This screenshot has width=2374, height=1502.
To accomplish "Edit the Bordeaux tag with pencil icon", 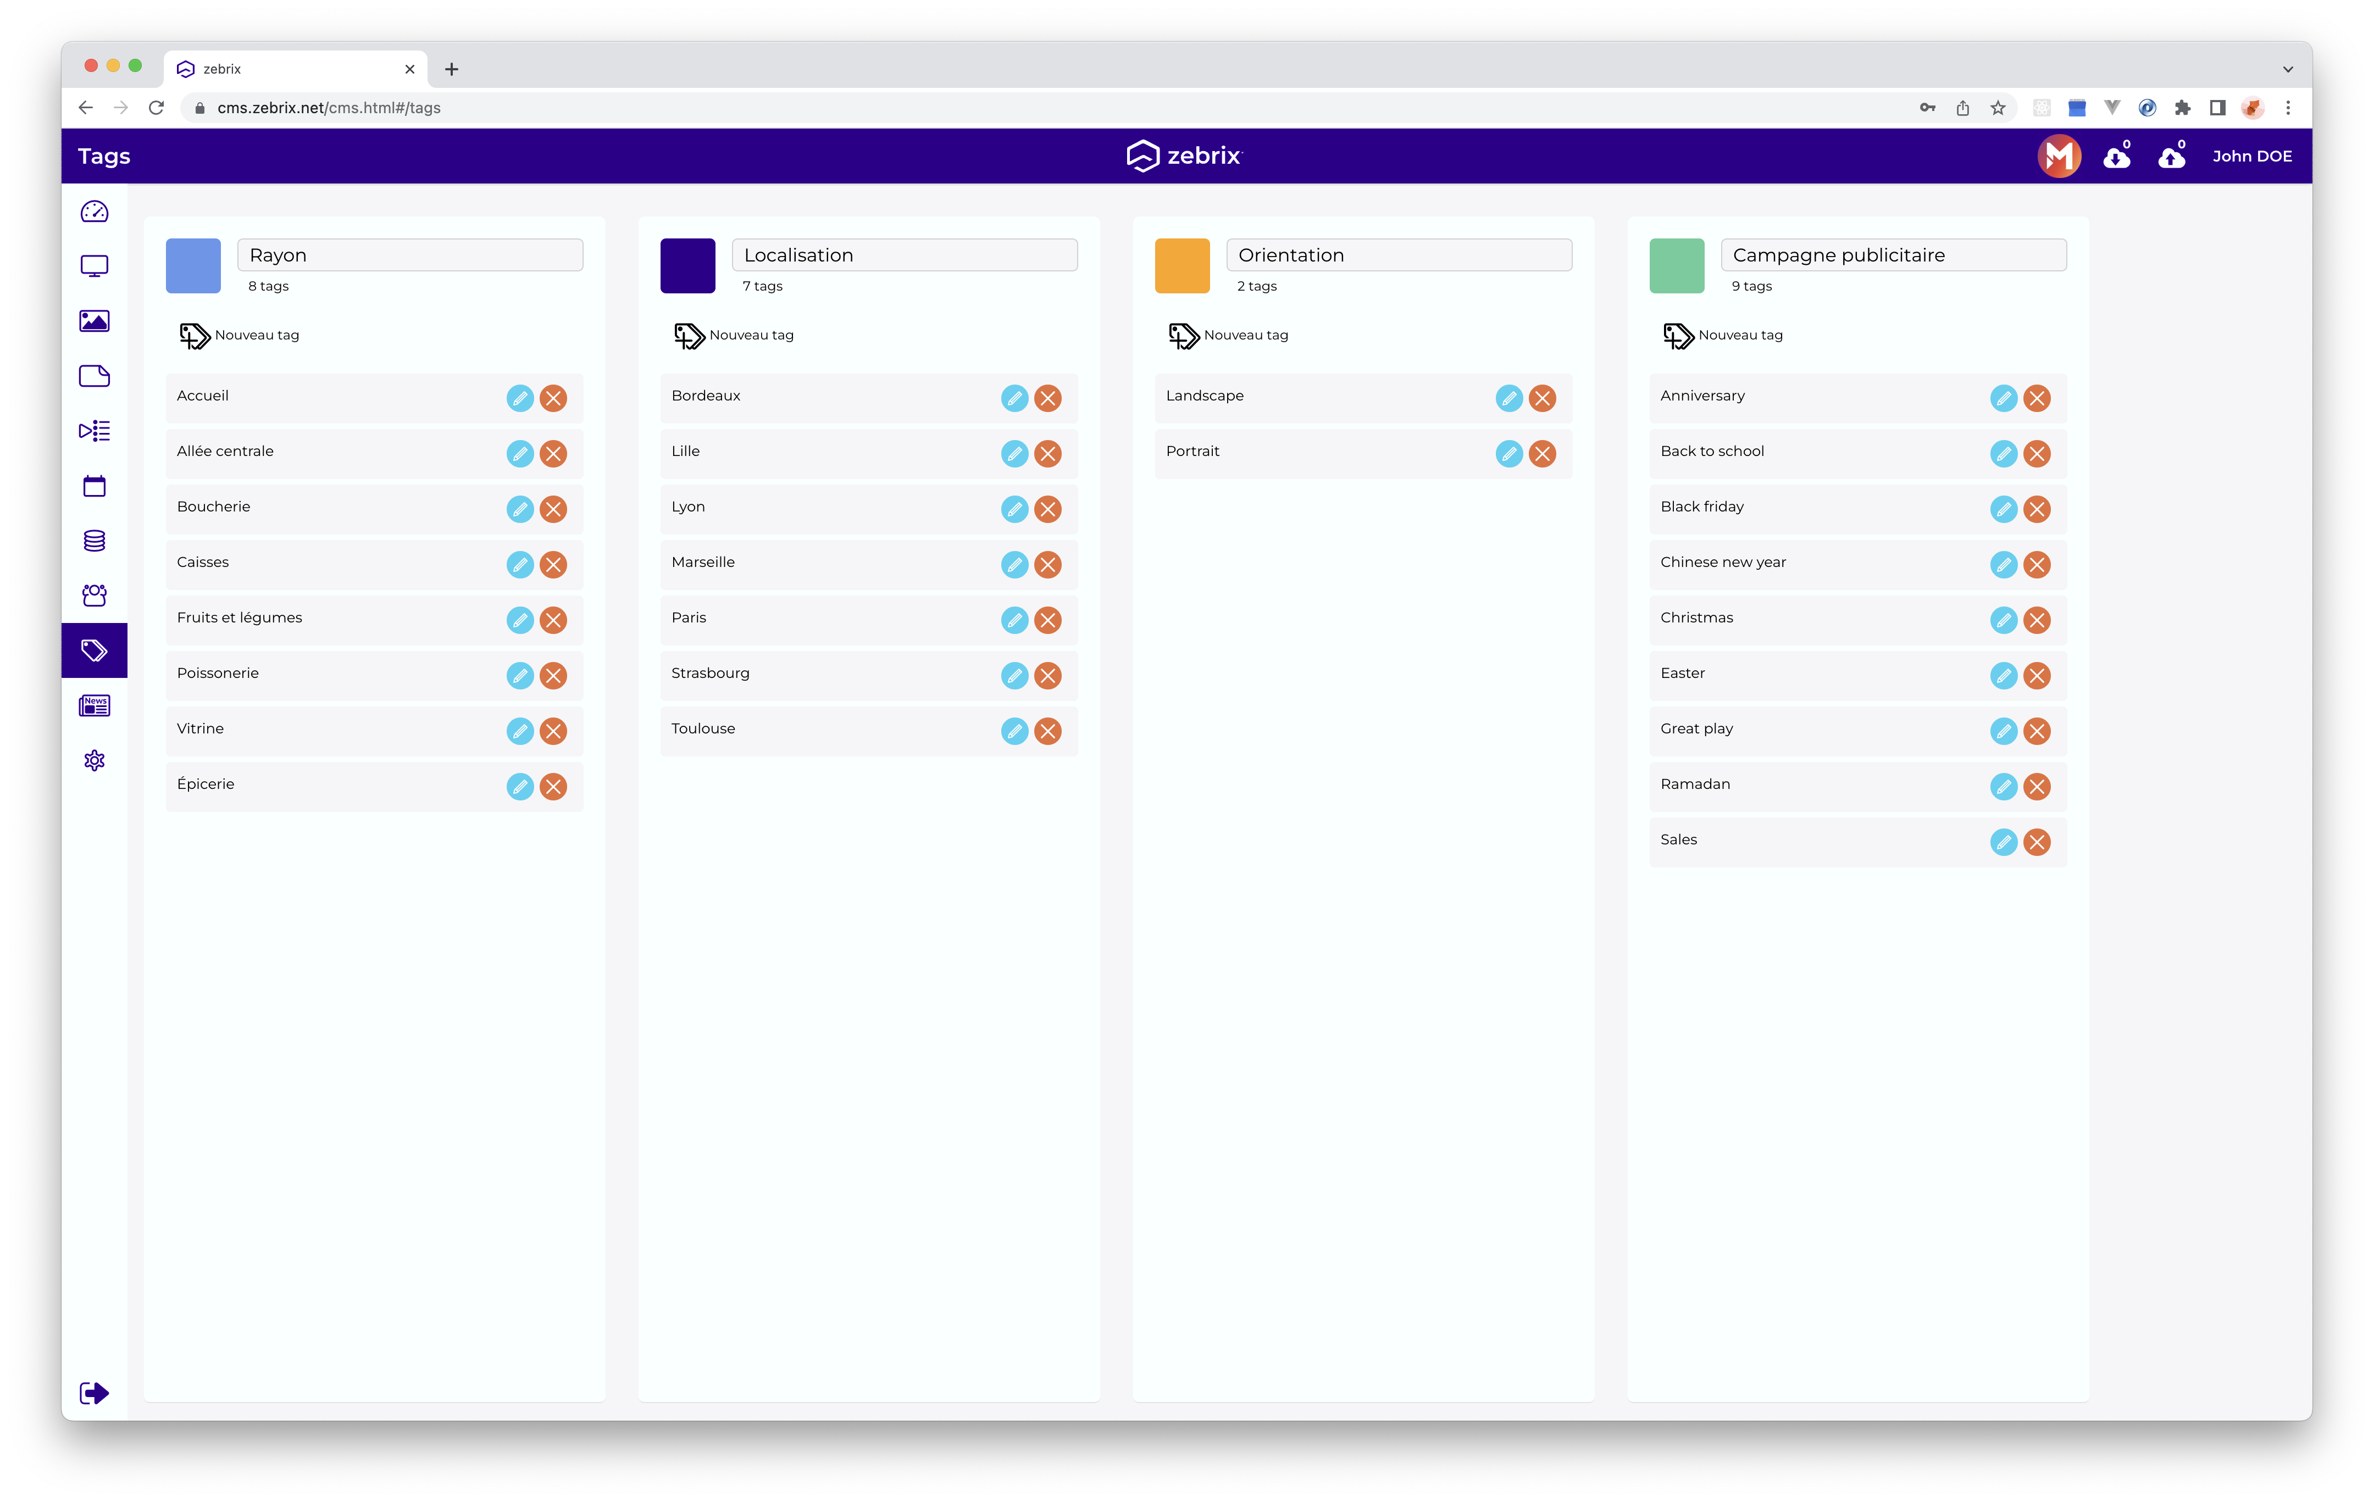I will (x=1013, y=398).
